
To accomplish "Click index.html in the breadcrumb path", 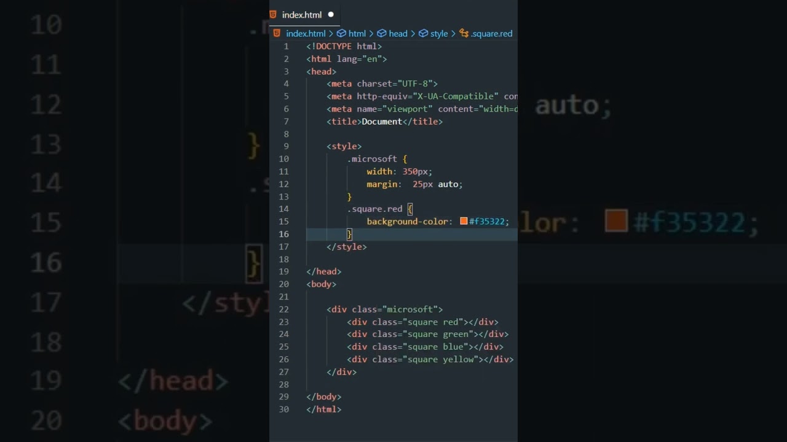I will point(306,34).
